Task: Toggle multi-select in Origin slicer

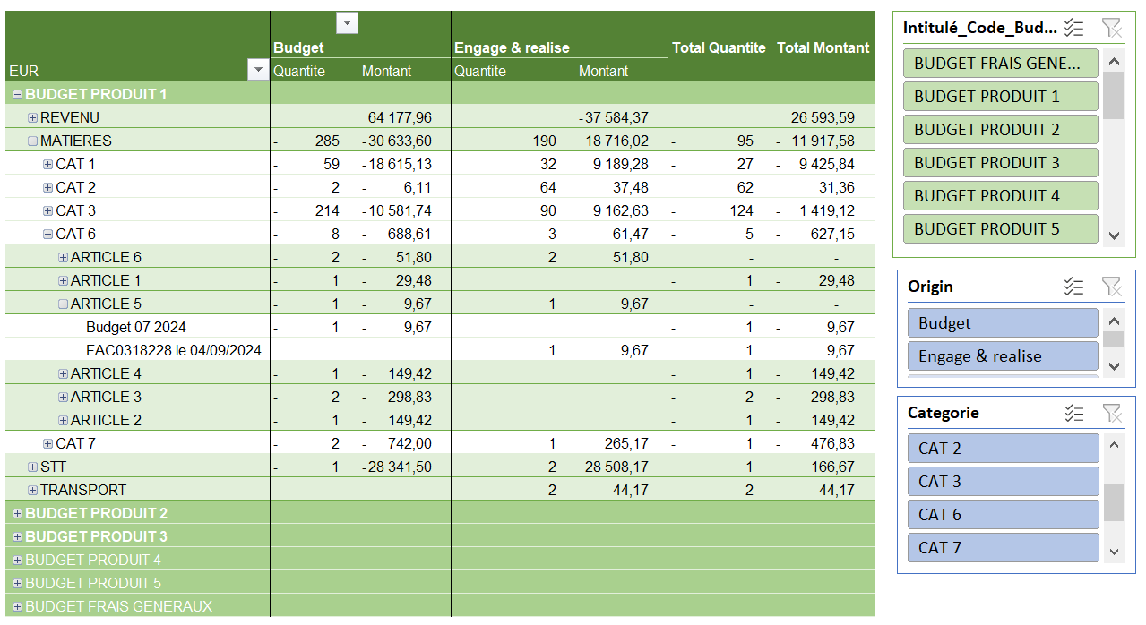Action: click(1074, 287)
